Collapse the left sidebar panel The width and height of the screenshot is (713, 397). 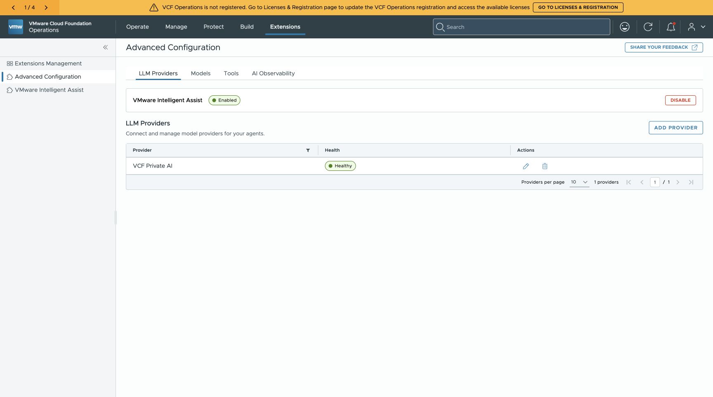point(106,47)
